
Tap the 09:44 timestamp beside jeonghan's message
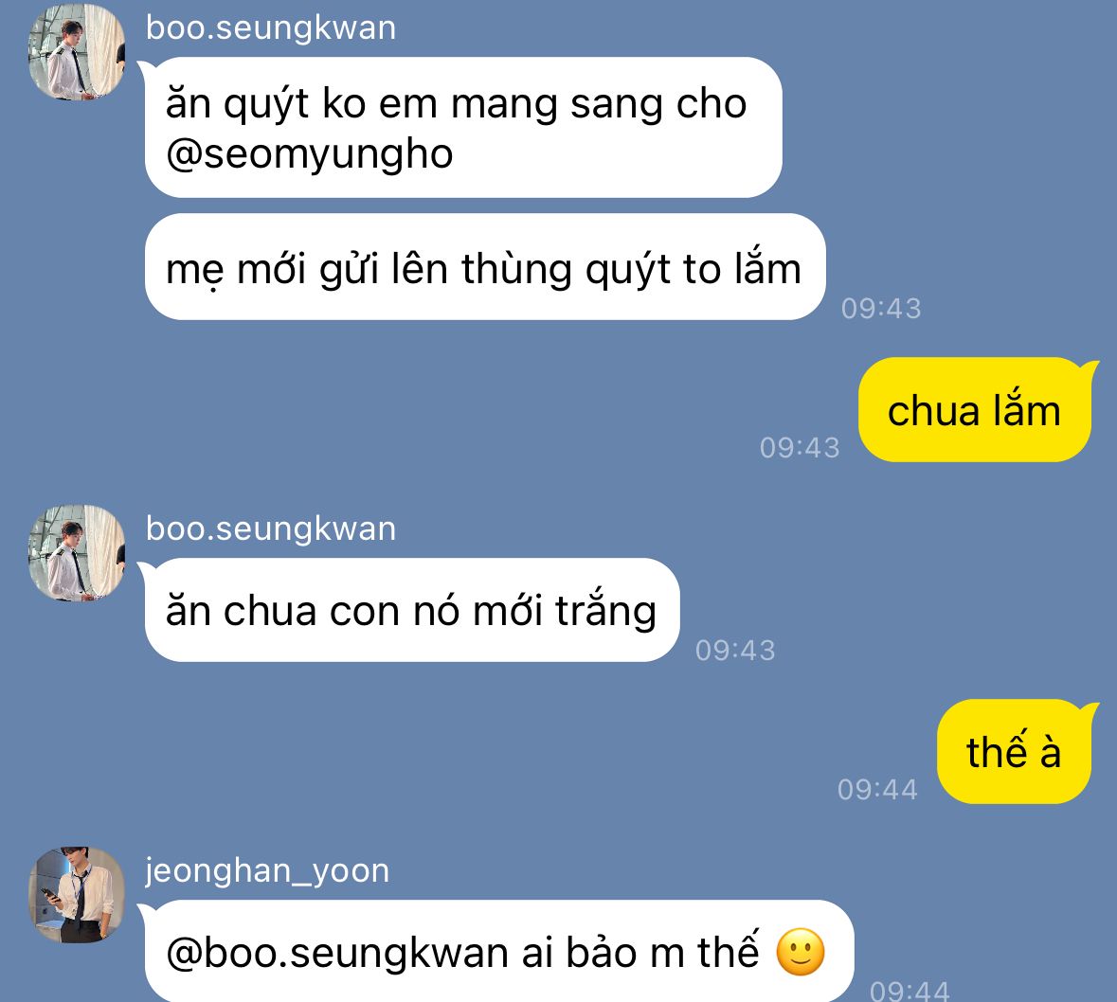coord(910,990)
